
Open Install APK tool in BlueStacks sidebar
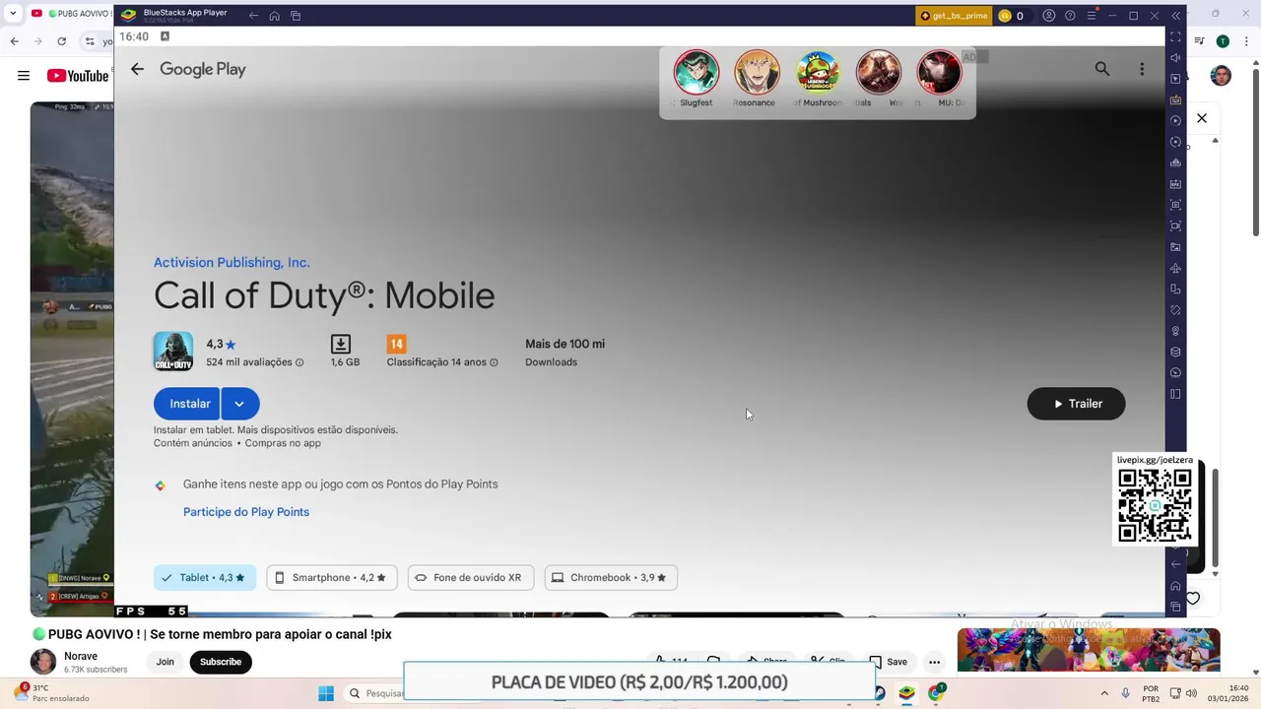[1175, 184]
